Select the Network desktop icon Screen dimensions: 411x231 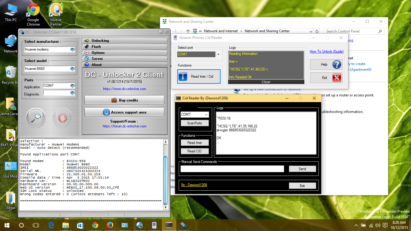11,44
